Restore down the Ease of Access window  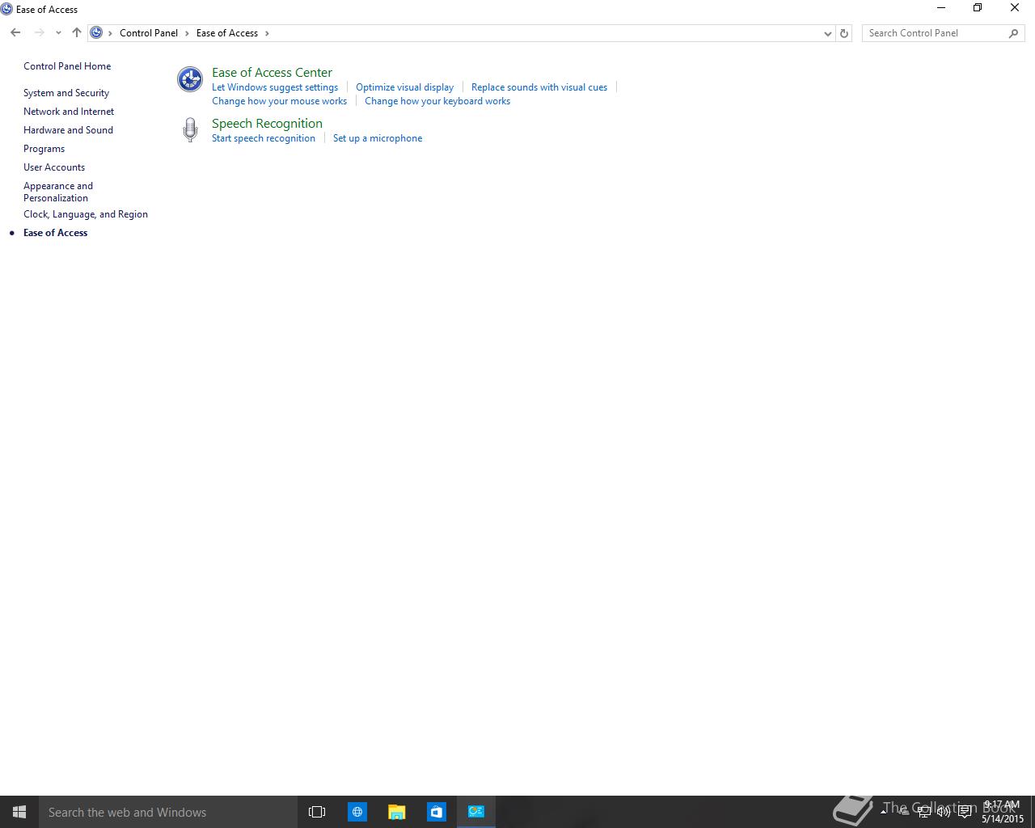(978, 8)
